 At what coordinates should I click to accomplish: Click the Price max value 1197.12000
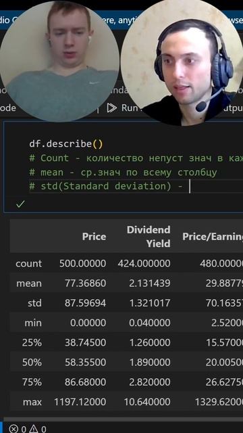tap(80, 402)
